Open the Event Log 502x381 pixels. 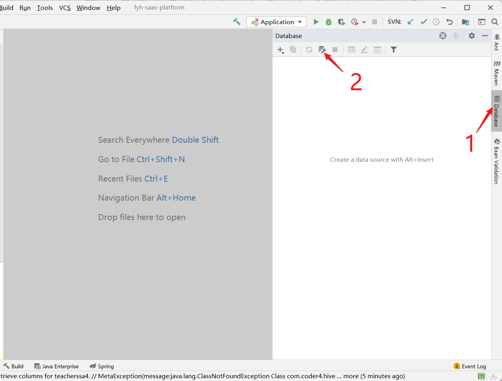tap(473, 366)
